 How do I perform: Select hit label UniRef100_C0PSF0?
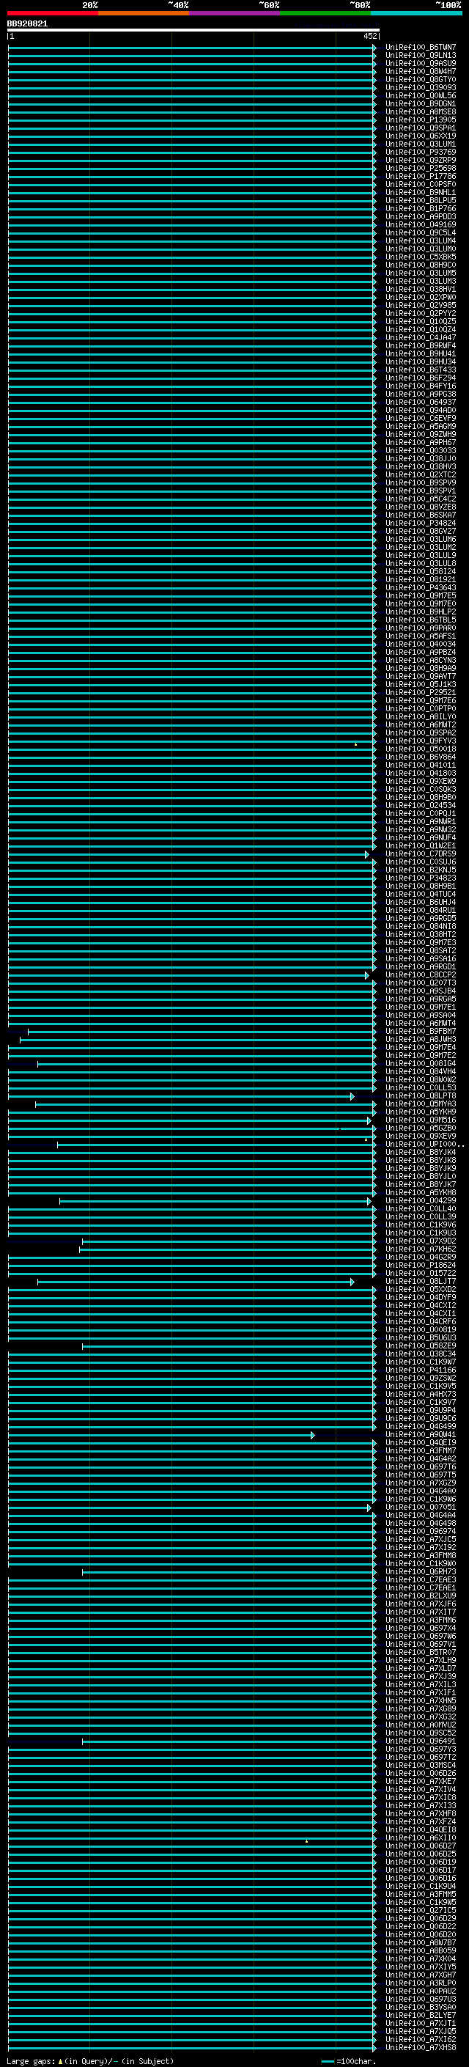[x=421, y=185]
